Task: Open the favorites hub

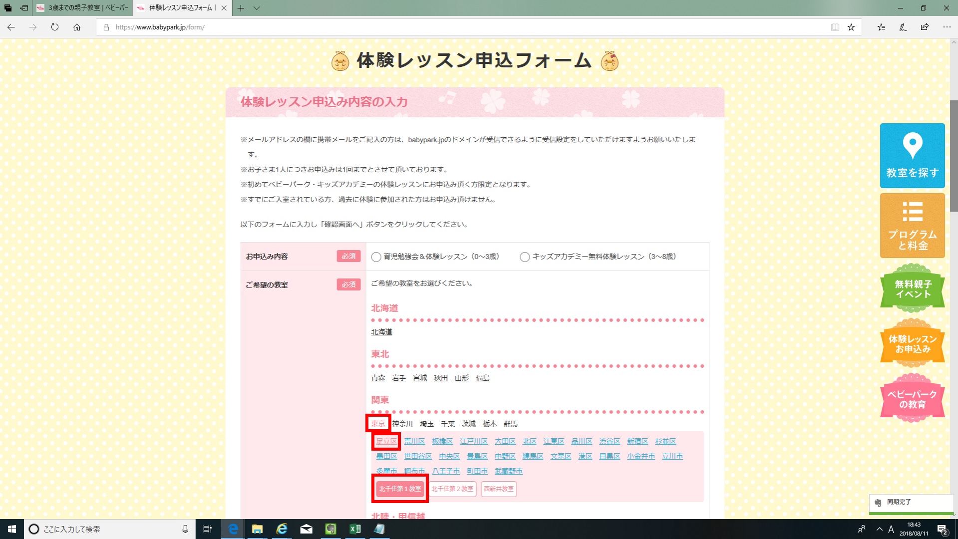Action: 881,27
